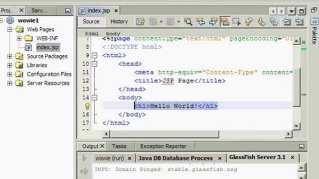Jump to last edit location icon

(141, 21)
